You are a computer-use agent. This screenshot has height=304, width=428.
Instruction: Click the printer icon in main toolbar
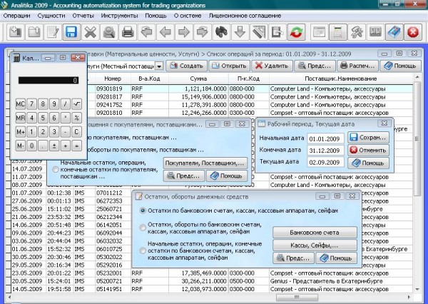[x=128, y=32]
